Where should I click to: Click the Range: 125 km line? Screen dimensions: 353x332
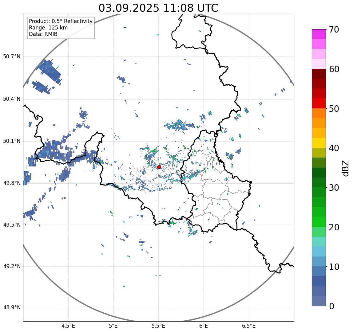[48, 28]
